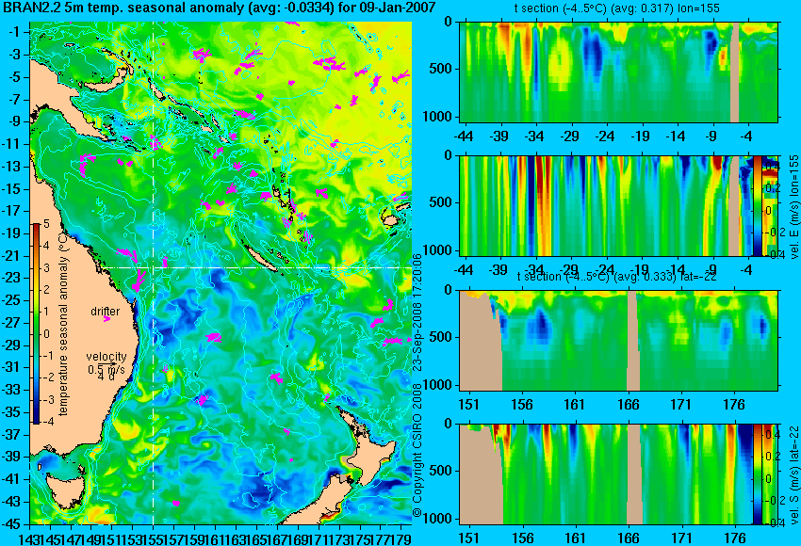Click the '143' longitude tick on the map
Screen dimensions: 801x546
(30, 538)
